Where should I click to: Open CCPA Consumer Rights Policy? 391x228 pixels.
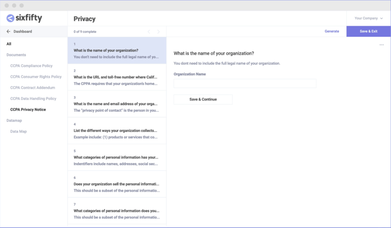36,77
